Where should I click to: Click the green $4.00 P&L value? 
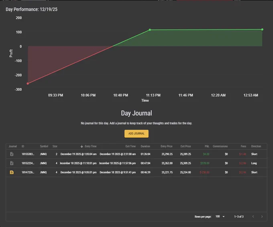206,154
